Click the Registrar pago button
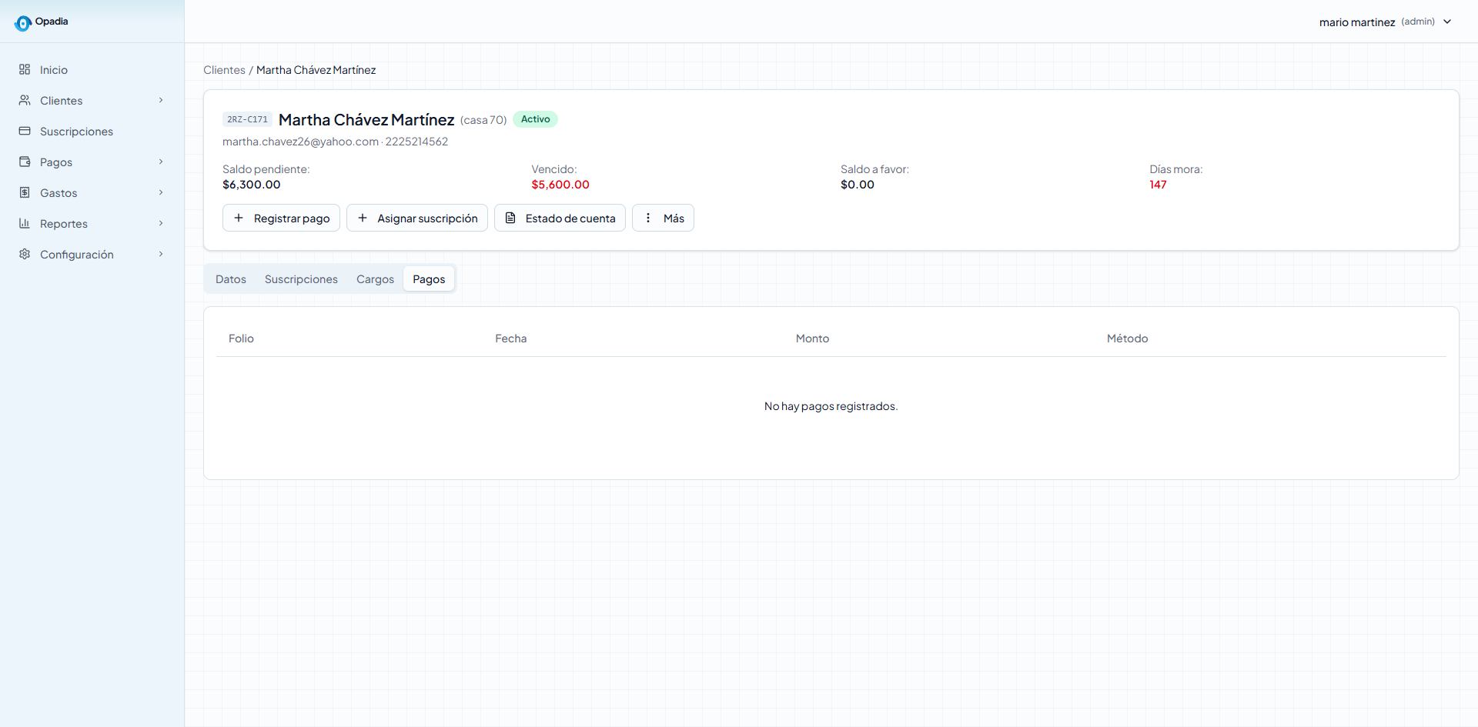 click(281, 218)
